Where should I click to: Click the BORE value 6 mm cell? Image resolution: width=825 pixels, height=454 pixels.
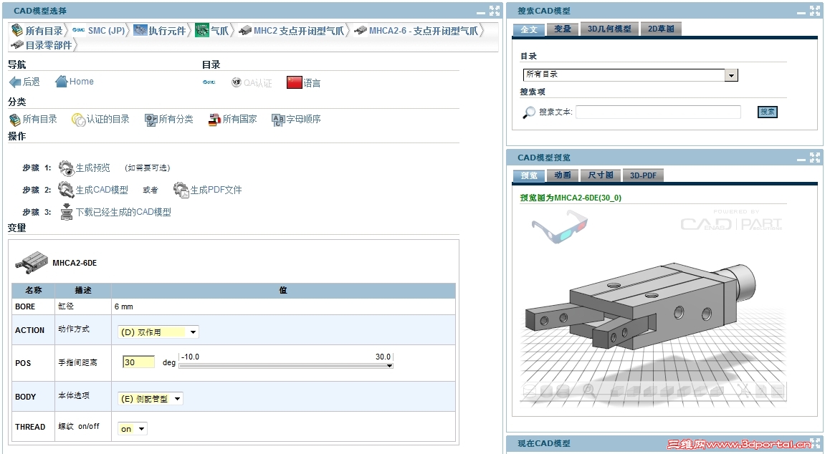tap(283, 306)
